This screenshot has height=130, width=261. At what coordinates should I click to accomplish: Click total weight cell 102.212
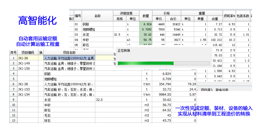pyautogui.click(x=215, y=40)
